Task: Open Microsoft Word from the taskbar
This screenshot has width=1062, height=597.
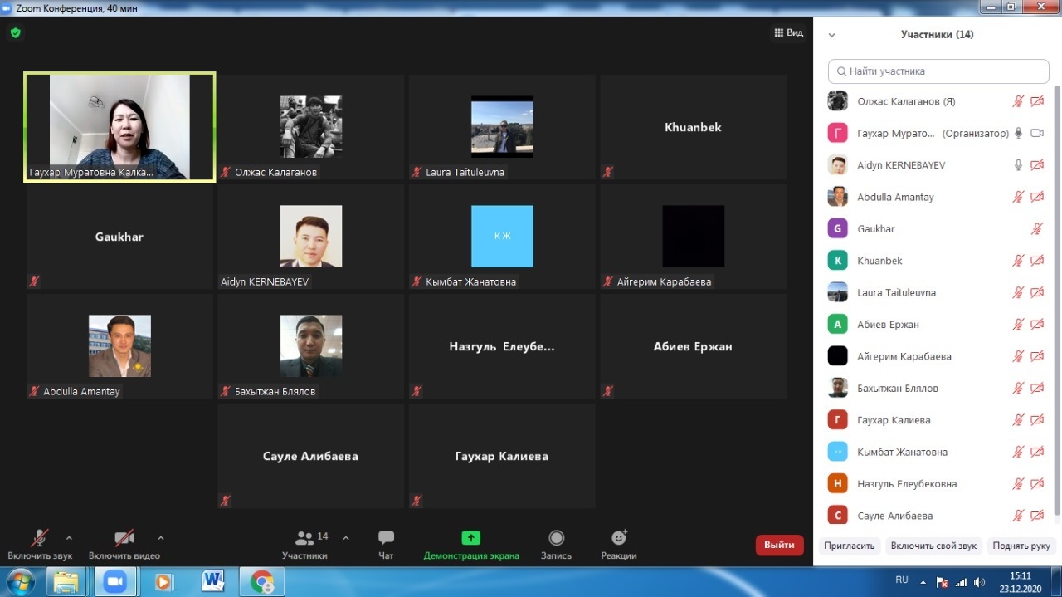Action: click(213, 581)
